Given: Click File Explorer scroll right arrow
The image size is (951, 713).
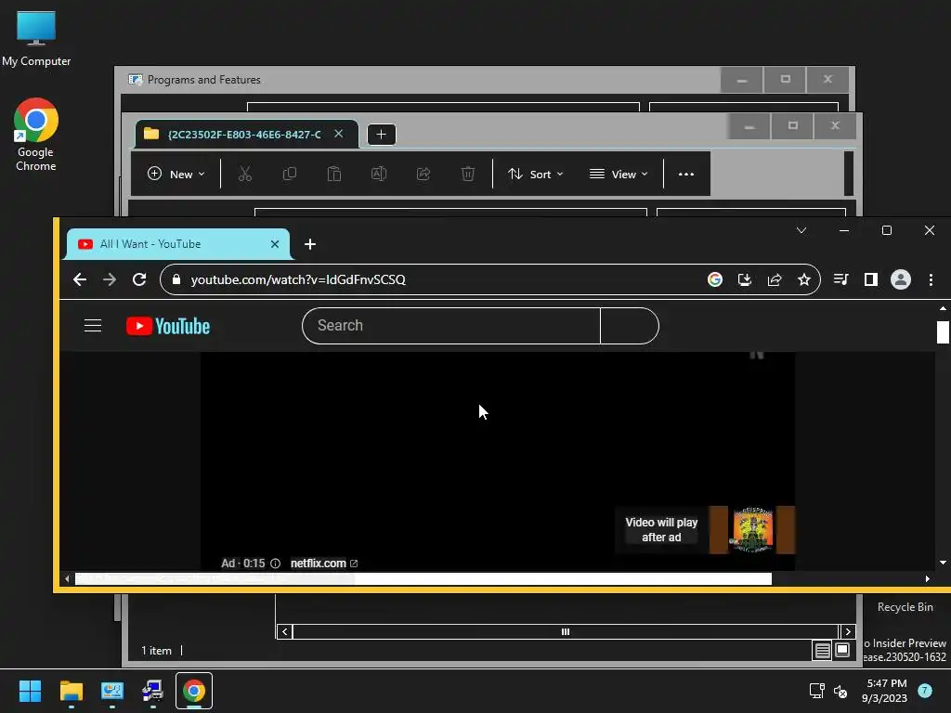Looking at the screenshot, I should (848, 631).
